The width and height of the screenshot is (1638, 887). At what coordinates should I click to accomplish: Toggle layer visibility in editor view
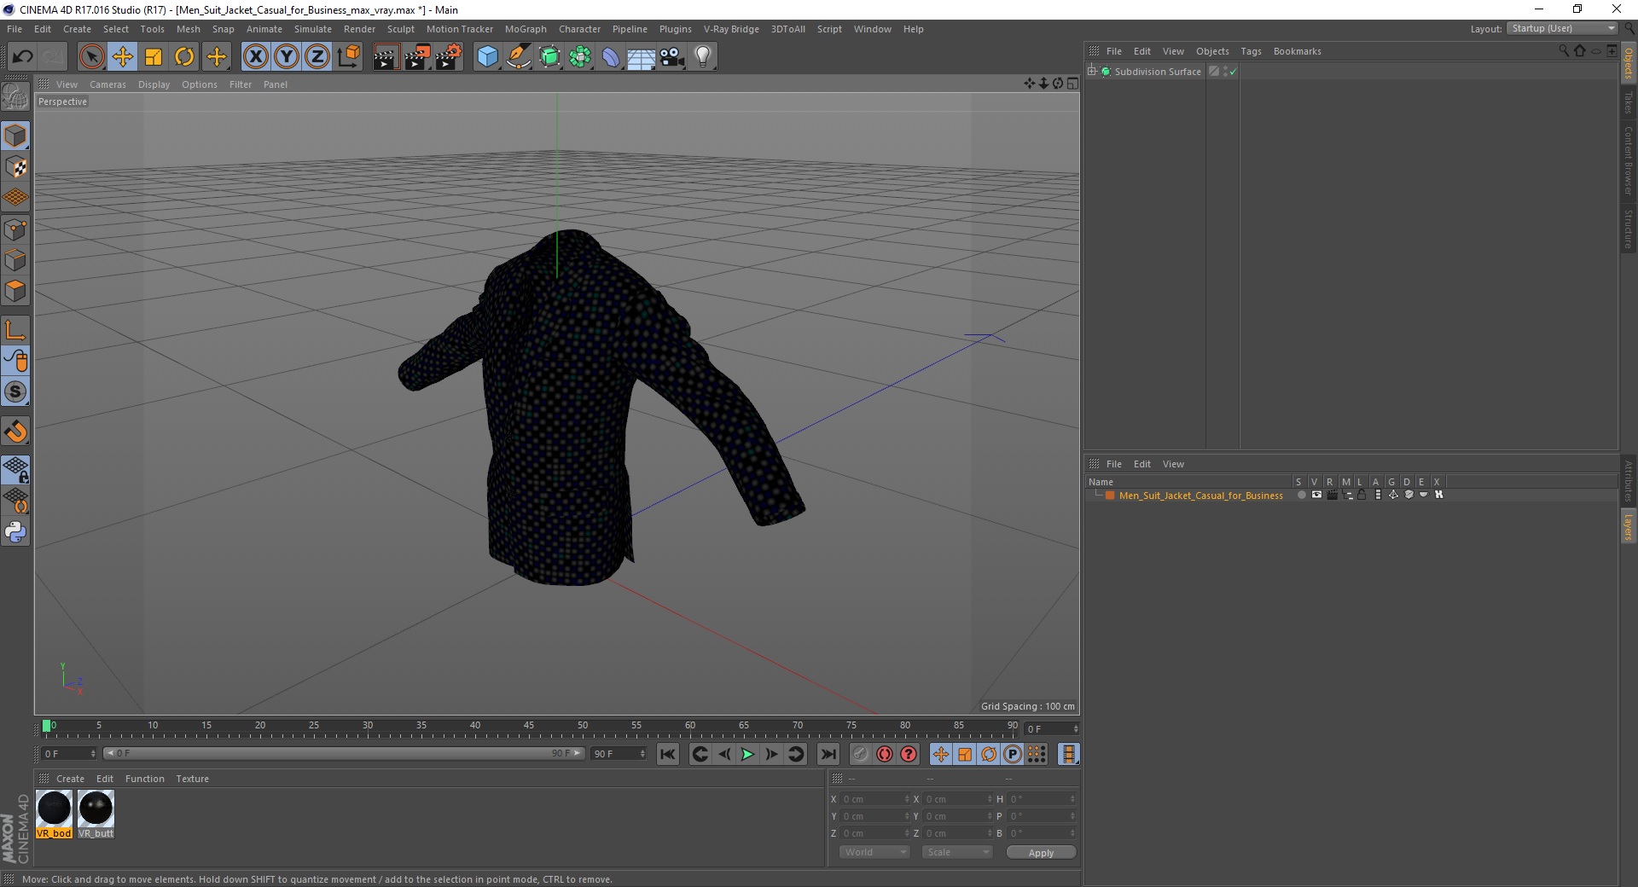(x=1316, y=495)
